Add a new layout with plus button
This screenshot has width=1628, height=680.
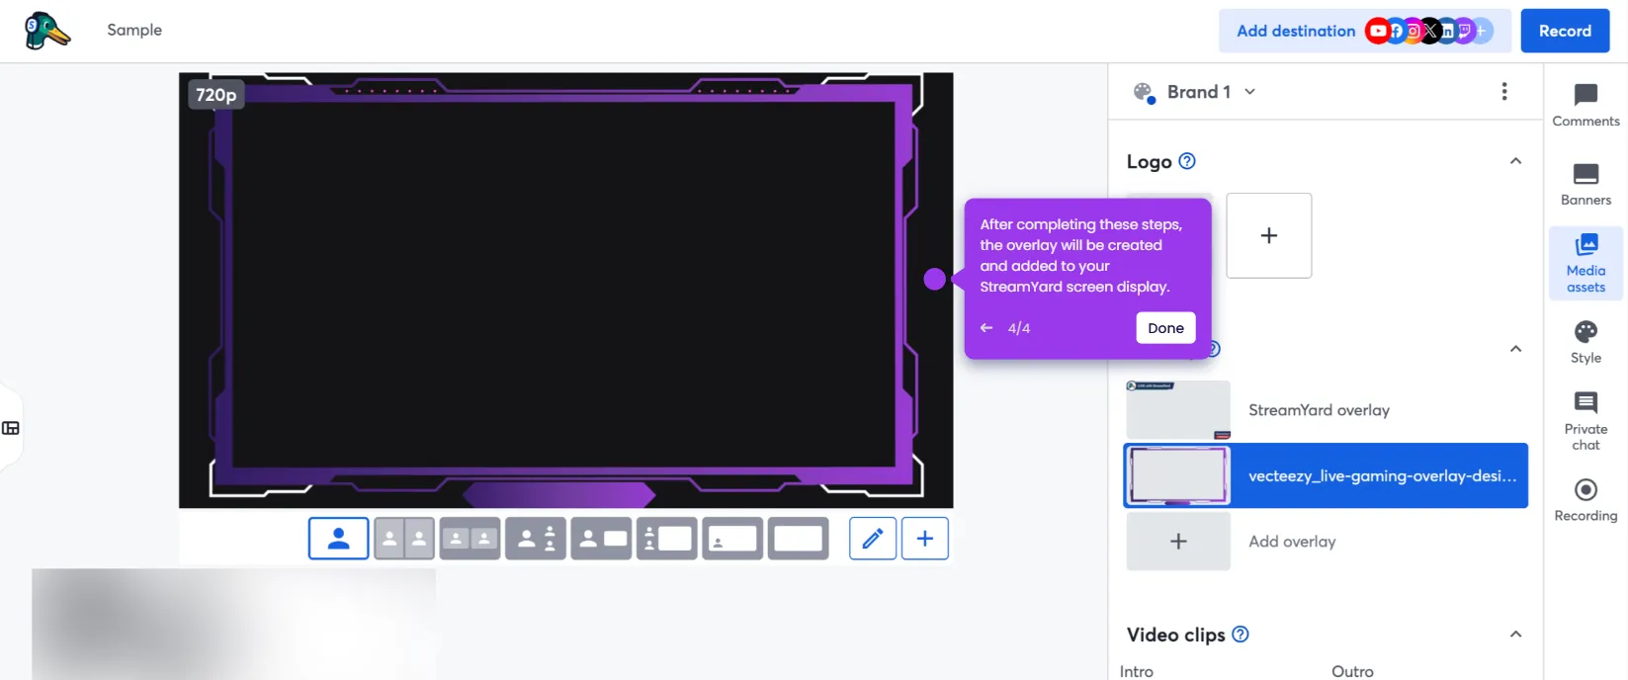925,539
